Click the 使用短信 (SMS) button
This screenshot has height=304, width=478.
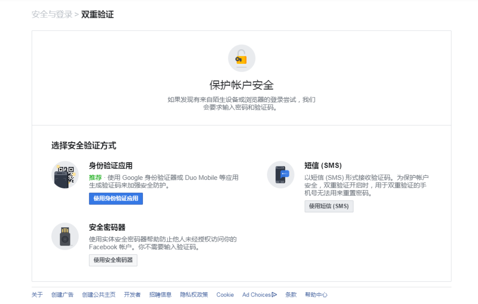click(x=329, y=206)
